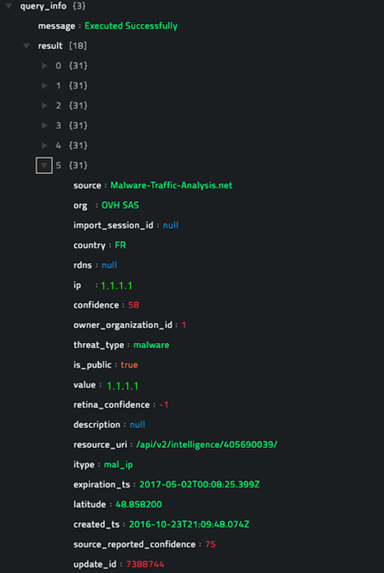
Task: Click the import_session_id key
Action: [x=113, y=225]
